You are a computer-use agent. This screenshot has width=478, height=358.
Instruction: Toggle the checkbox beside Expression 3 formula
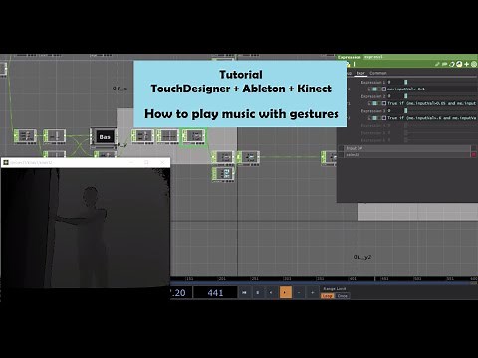[x=384, y=118]
